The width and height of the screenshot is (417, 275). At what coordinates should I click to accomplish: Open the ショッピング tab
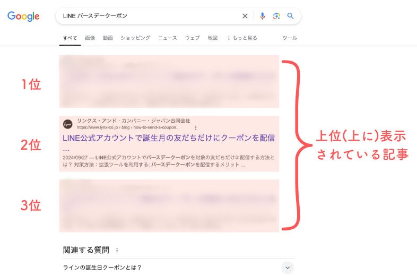click(135, 38)
